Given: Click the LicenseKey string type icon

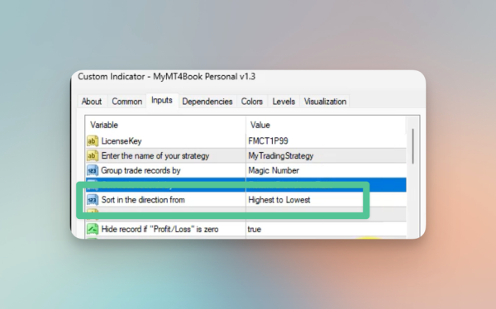Looking at the screenshot, I should point(93,141).
